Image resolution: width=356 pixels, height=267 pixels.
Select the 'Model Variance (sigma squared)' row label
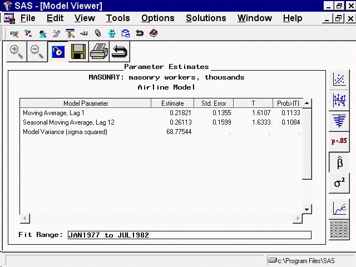[65, 132]
